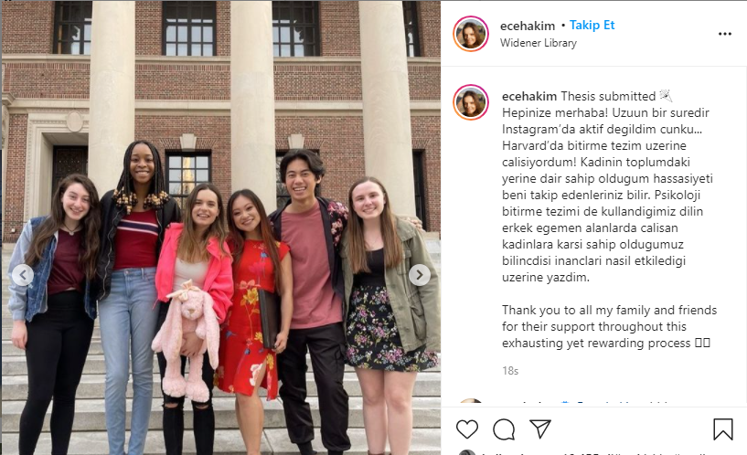Open profile picture beside Thesis submitted caption
This screenshot has height=455, width=747.
pos(471,102)
